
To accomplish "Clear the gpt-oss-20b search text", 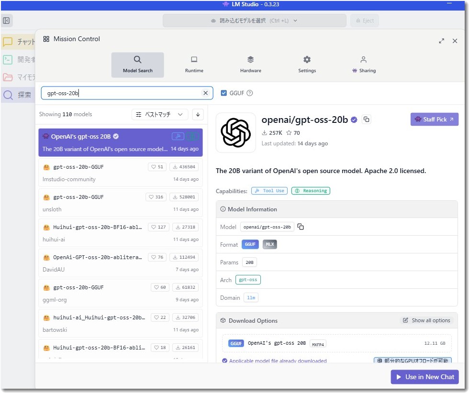I will pos(205,93).
